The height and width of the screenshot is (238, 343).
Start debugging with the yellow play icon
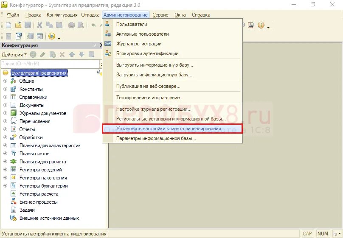[x=52, y=36]
